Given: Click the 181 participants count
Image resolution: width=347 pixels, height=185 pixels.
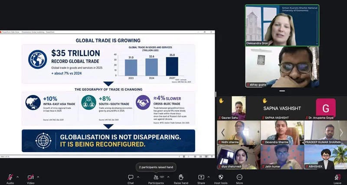Looking at the screenshot, I should tap(162, 177).
